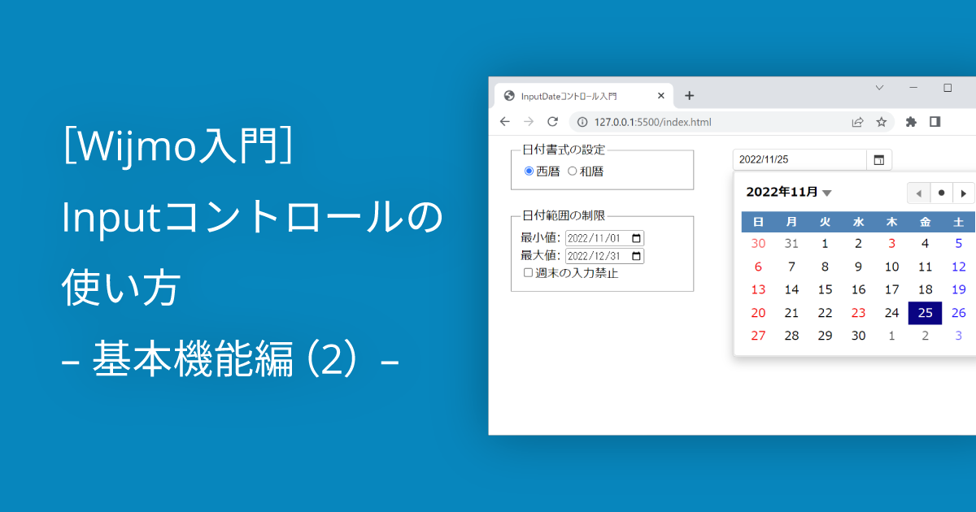Viewport: 976px width, 512px height.
Task: View site information icon in address bar
Action: click(582, 122)
